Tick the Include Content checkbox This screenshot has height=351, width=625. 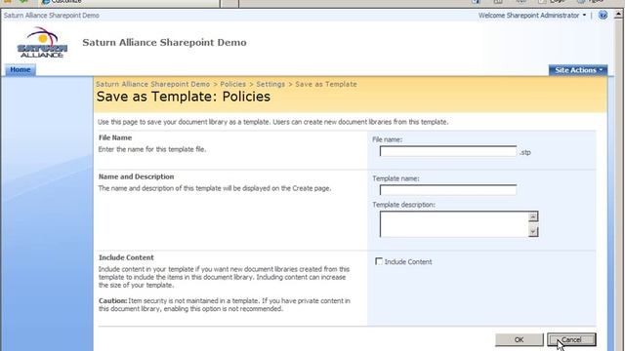(379, 261)
